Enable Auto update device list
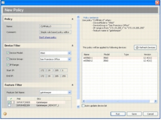 pos(83,106)
